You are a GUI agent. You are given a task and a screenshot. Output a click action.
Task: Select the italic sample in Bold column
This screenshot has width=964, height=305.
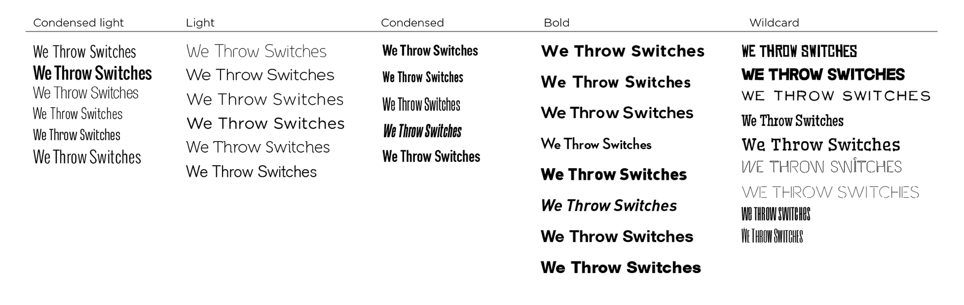click(x=609, y=205)
